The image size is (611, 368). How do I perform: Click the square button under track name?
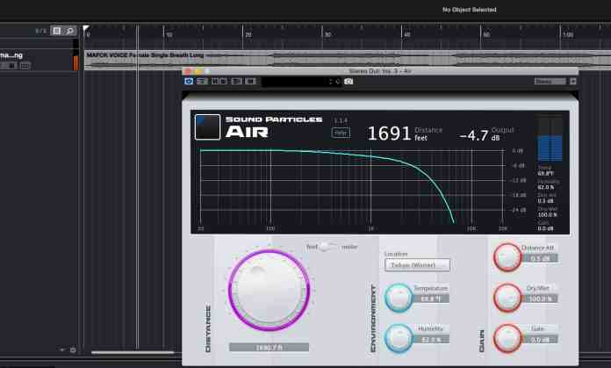pyautogui.click(x=12, y=66)
